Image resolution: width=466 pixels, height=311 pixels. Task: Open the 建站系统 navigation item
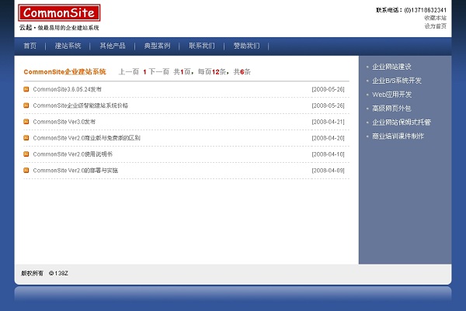point(68,46)
